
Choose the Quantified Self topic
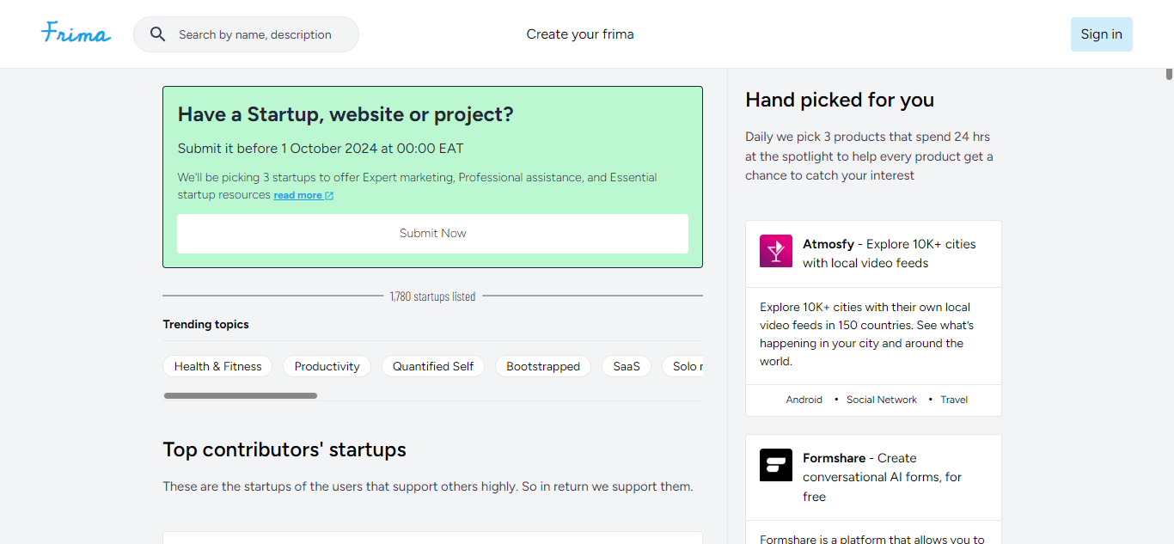(433, 366)
